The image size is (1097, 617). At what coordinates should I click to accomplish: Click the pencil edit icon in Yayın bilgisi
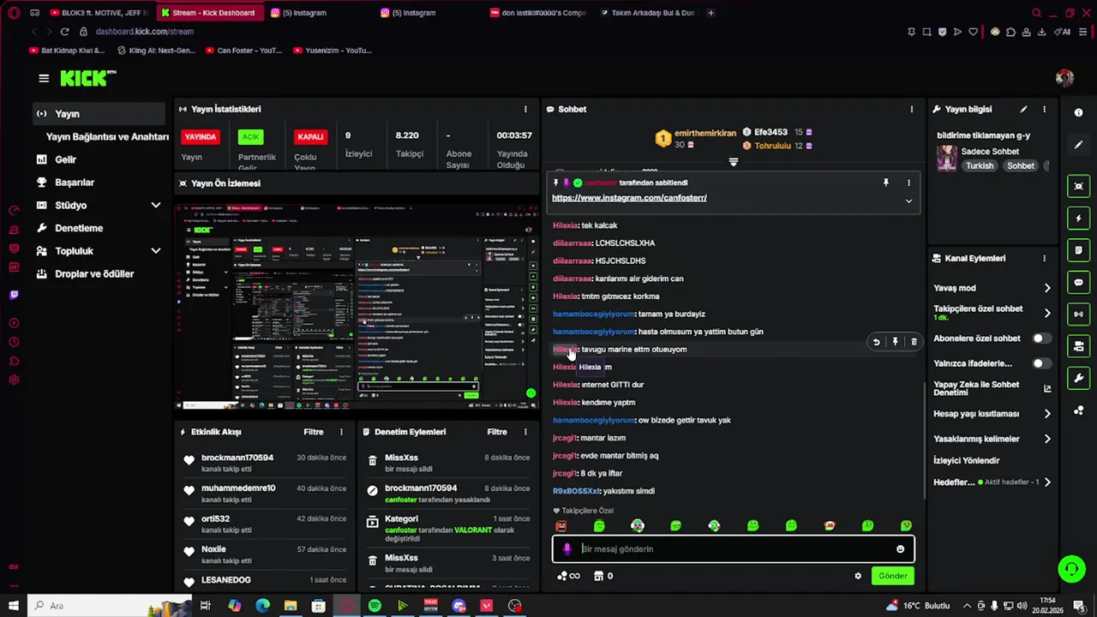[1023, 110]
